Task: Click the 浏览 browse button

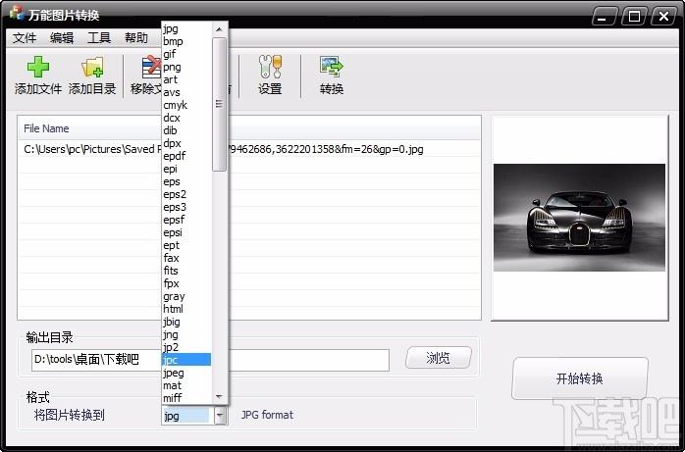Action: click(438, 358)
